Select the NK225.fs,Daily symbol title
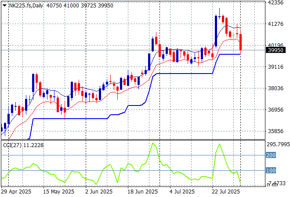The image size is (290, 197). pos(26,6)
